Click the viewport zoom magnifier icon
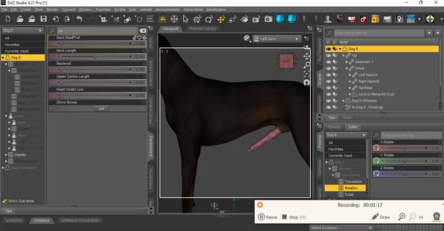 (x=307, y=65)
